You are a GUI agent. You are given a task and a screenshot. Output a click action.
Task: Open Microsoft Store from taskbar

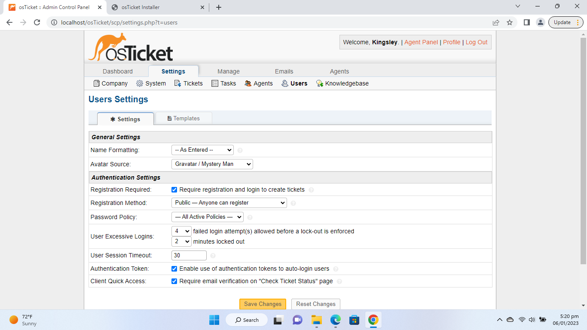(354, 320)
